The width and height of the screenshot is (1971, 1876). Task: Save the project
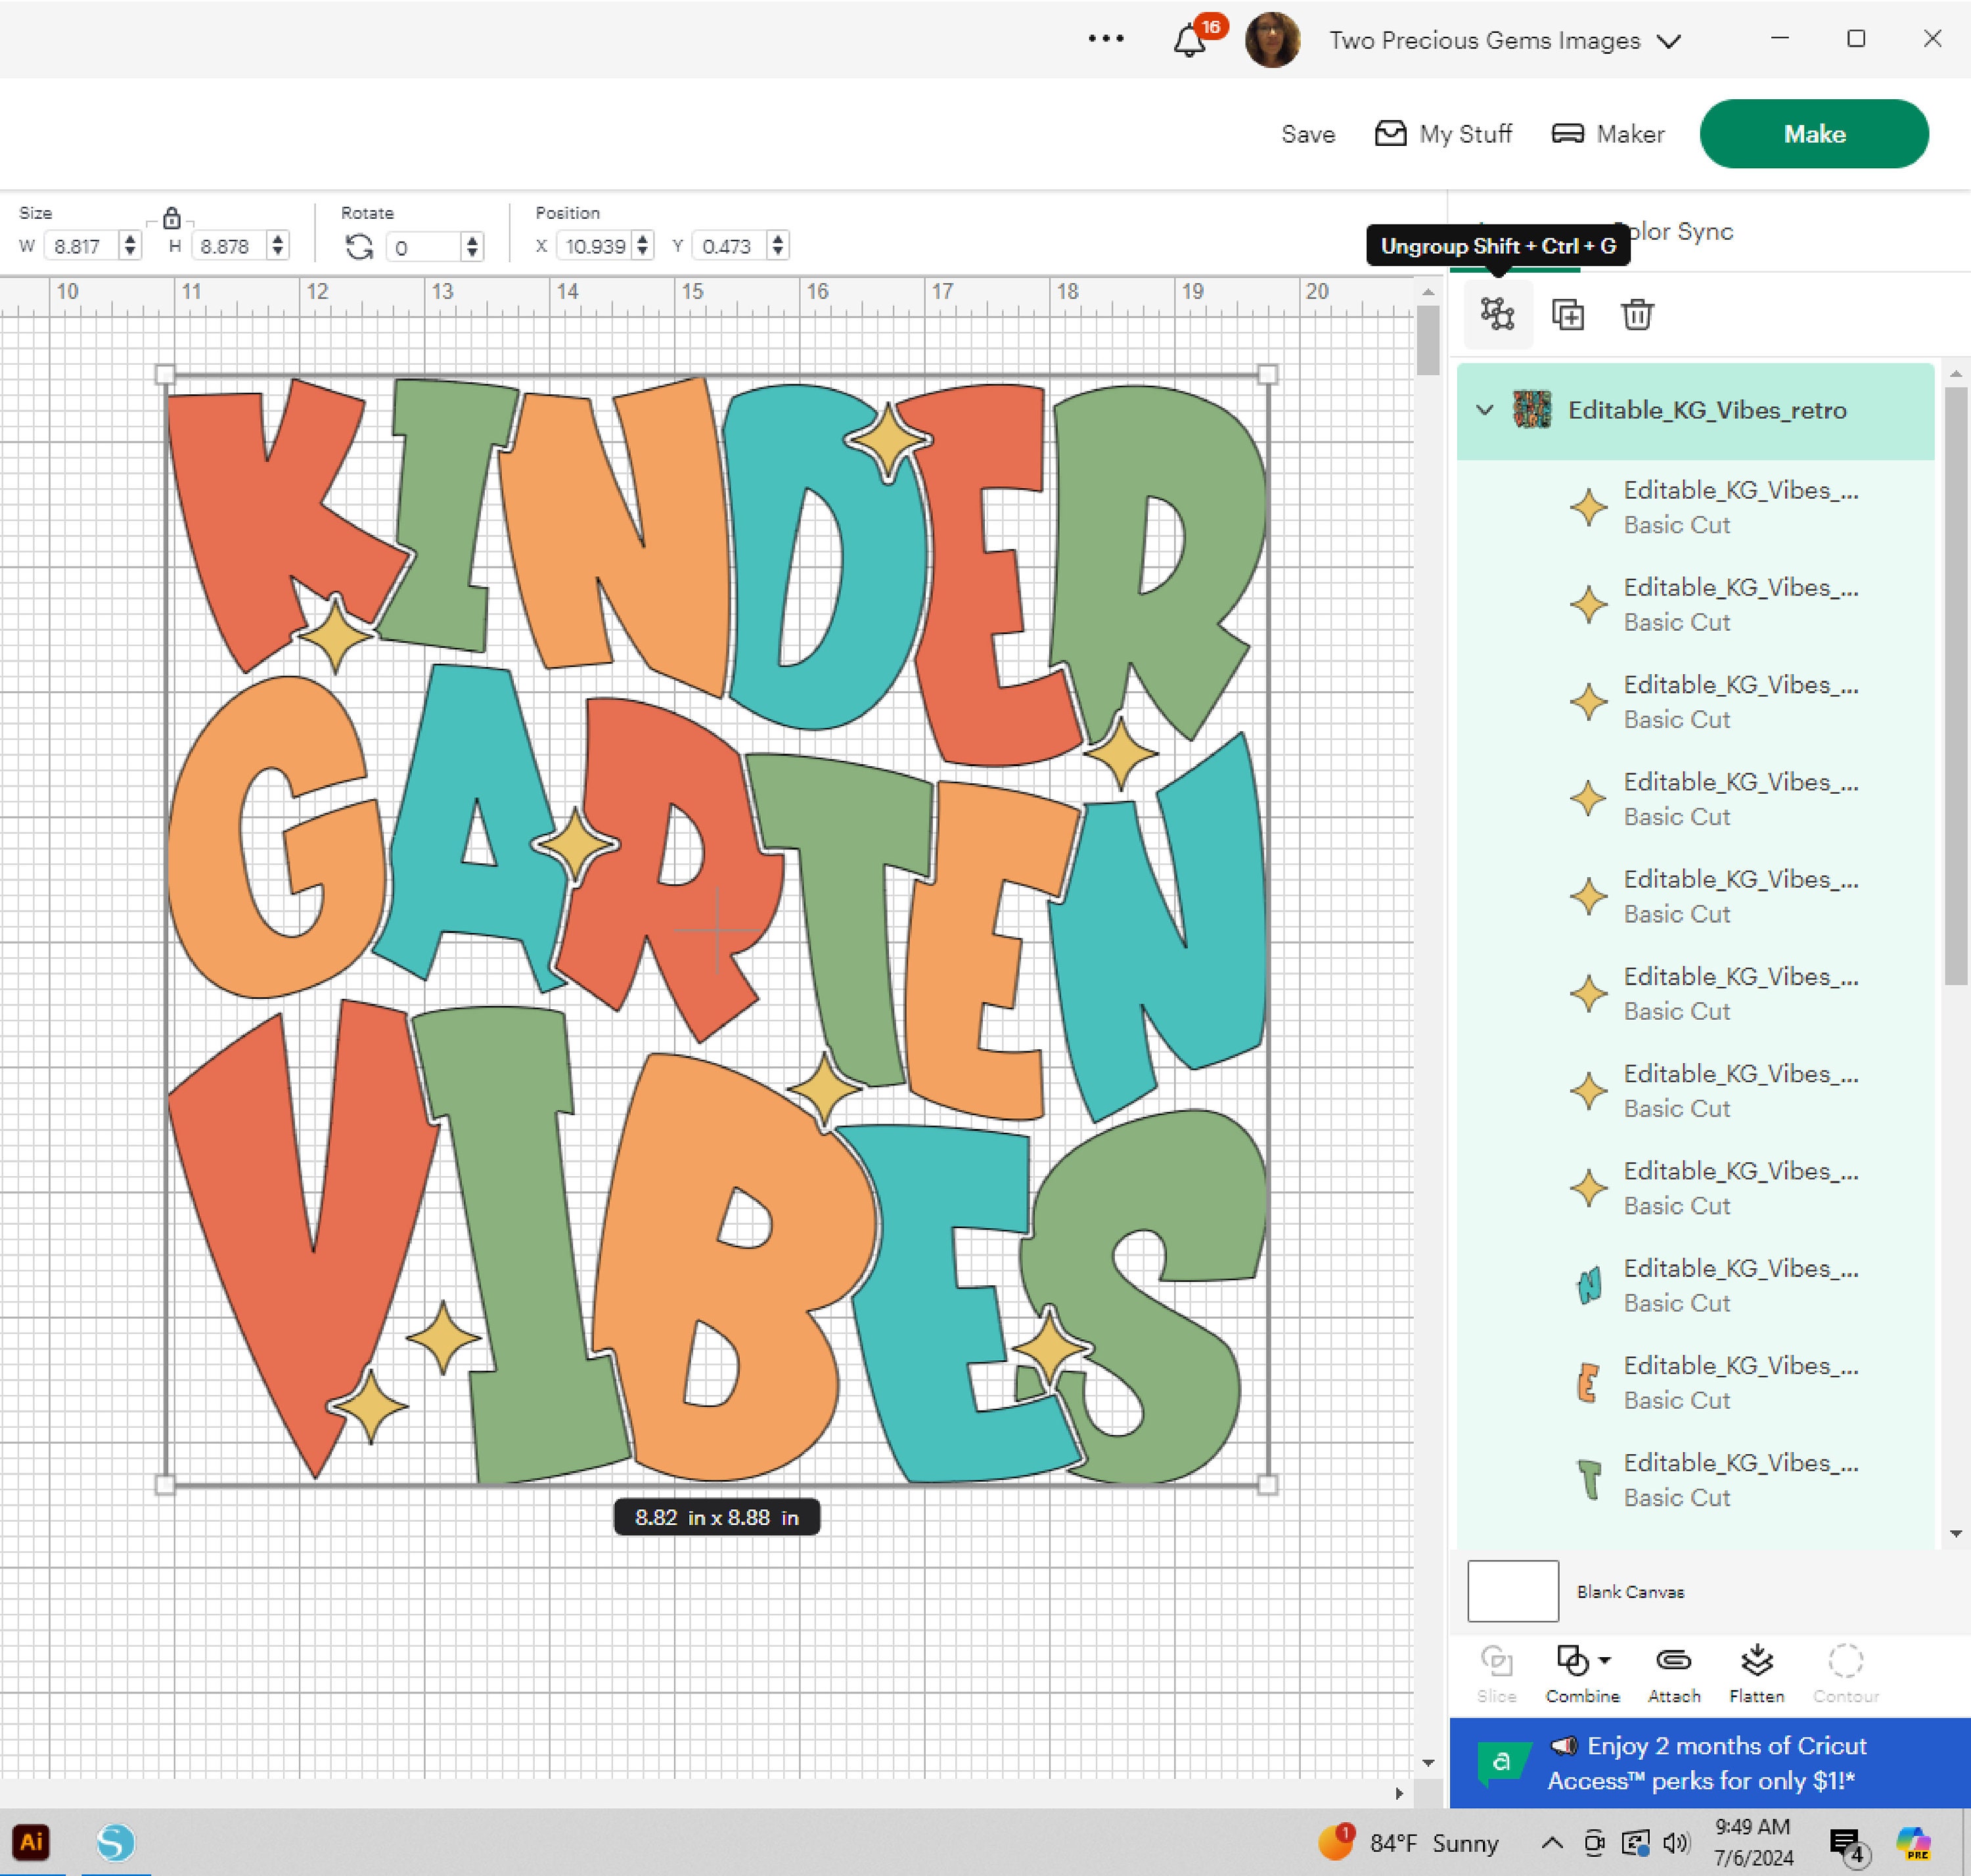(1308, 134)
